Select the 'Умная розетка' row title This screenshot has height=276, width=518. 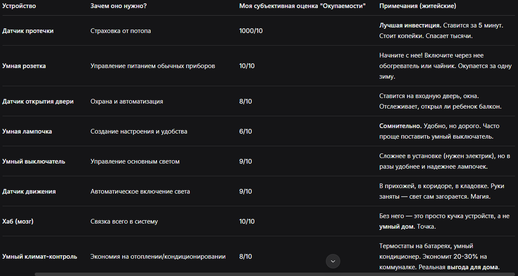(x=23, y=65)
